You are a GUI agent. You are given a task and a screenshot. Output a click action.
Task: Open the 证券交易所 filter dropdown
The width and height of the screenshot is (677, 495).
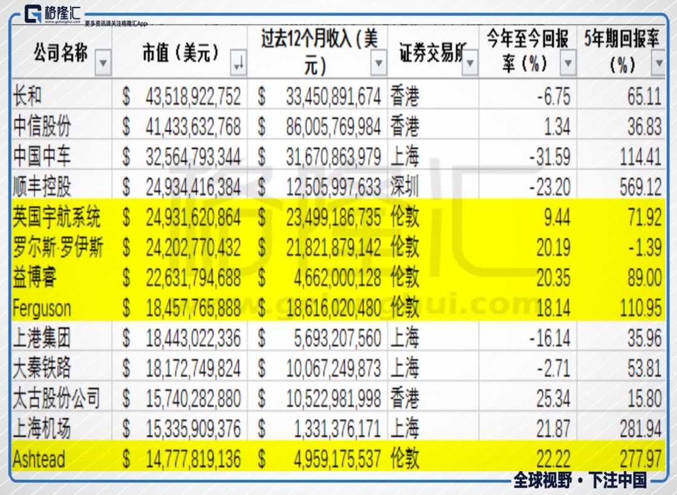pyautogui.click(x=470, y=63)
